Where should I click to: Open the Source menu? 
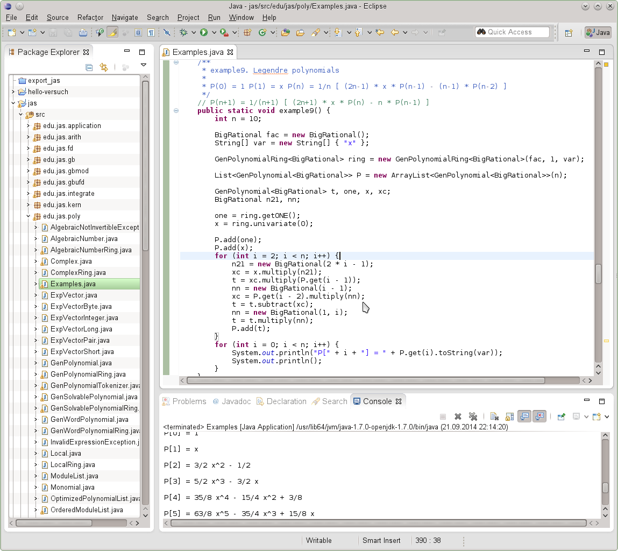(x=58, y=17)
